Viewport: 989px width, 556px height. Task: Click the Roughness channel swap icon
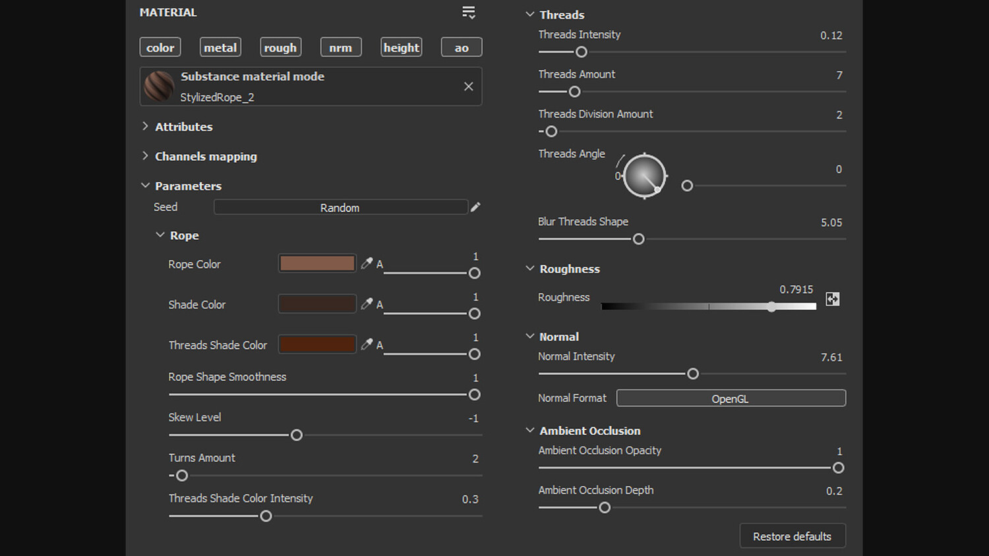pyautogui.click(x=833, y=299)
